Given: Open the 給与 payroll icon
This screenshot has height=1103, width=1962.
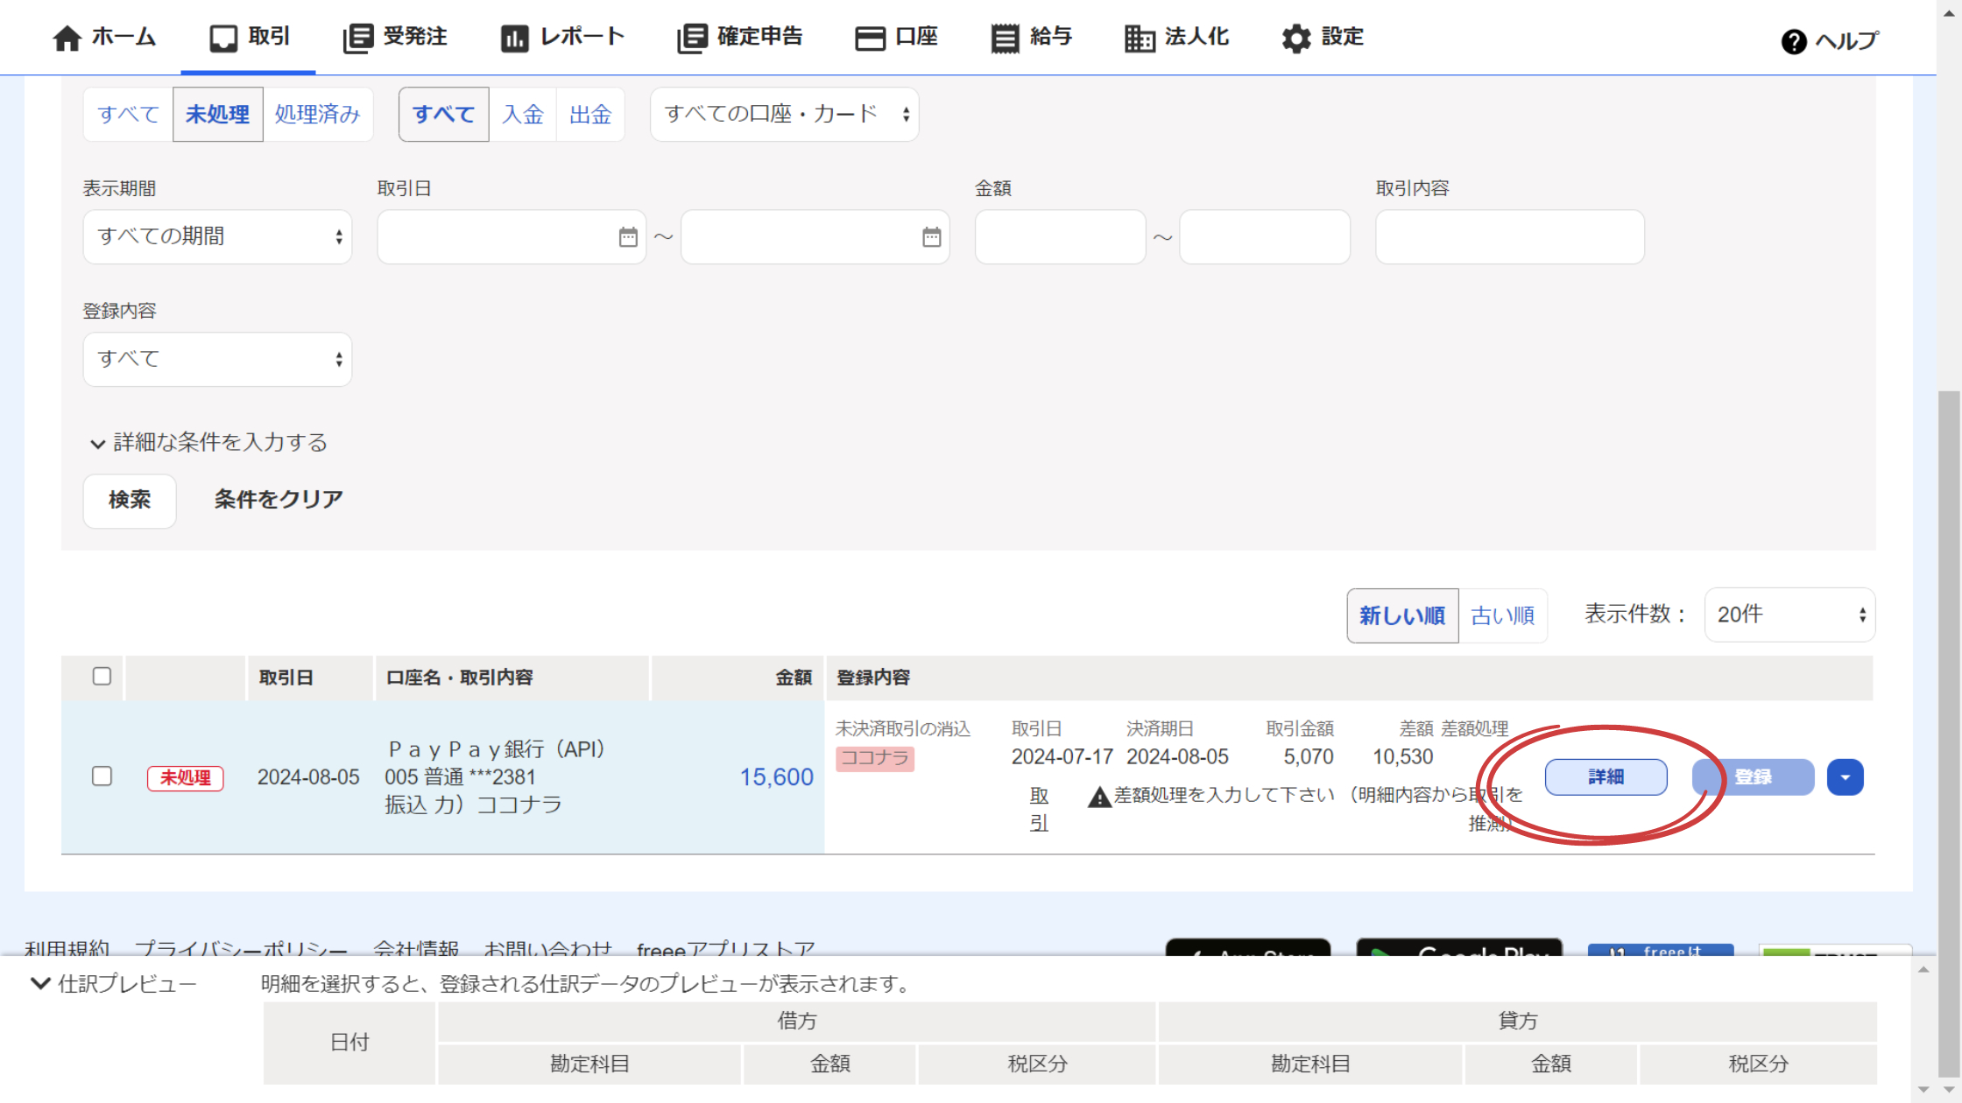Looking at the screenshot, I should 1005,39.
